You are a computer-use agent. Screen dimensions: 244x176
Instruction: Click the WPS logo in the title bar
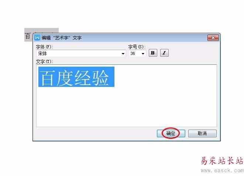(37, 38)
